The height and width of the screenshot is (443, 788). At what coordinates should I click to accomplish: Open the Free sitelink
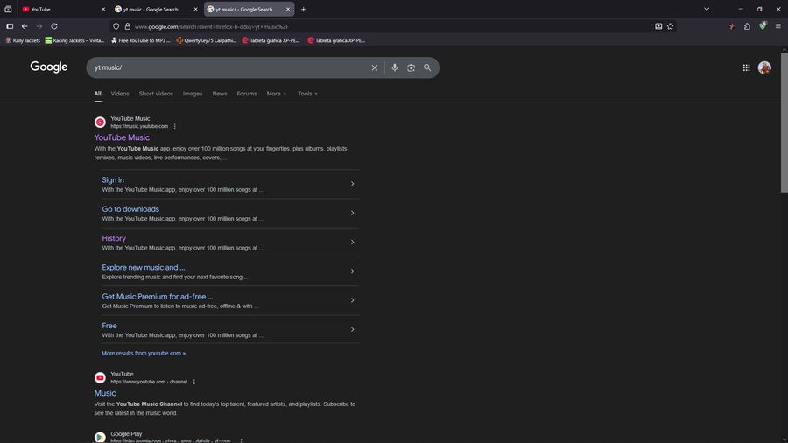(109, 326)
